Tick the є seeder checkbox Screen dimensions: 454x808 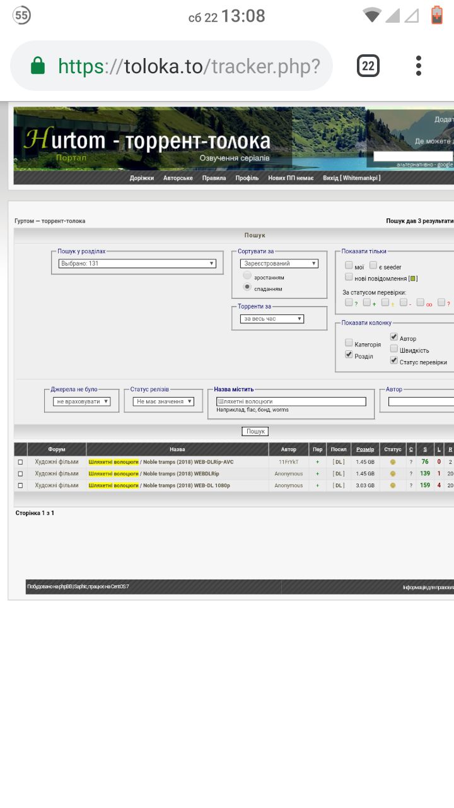pyautogui.click(x=373, y=266)
